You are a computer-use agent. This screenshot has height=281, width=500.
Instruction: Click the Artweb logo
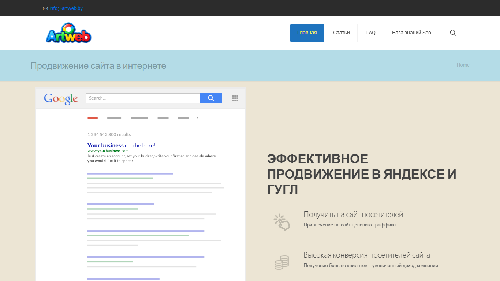(x=68, y=33)
